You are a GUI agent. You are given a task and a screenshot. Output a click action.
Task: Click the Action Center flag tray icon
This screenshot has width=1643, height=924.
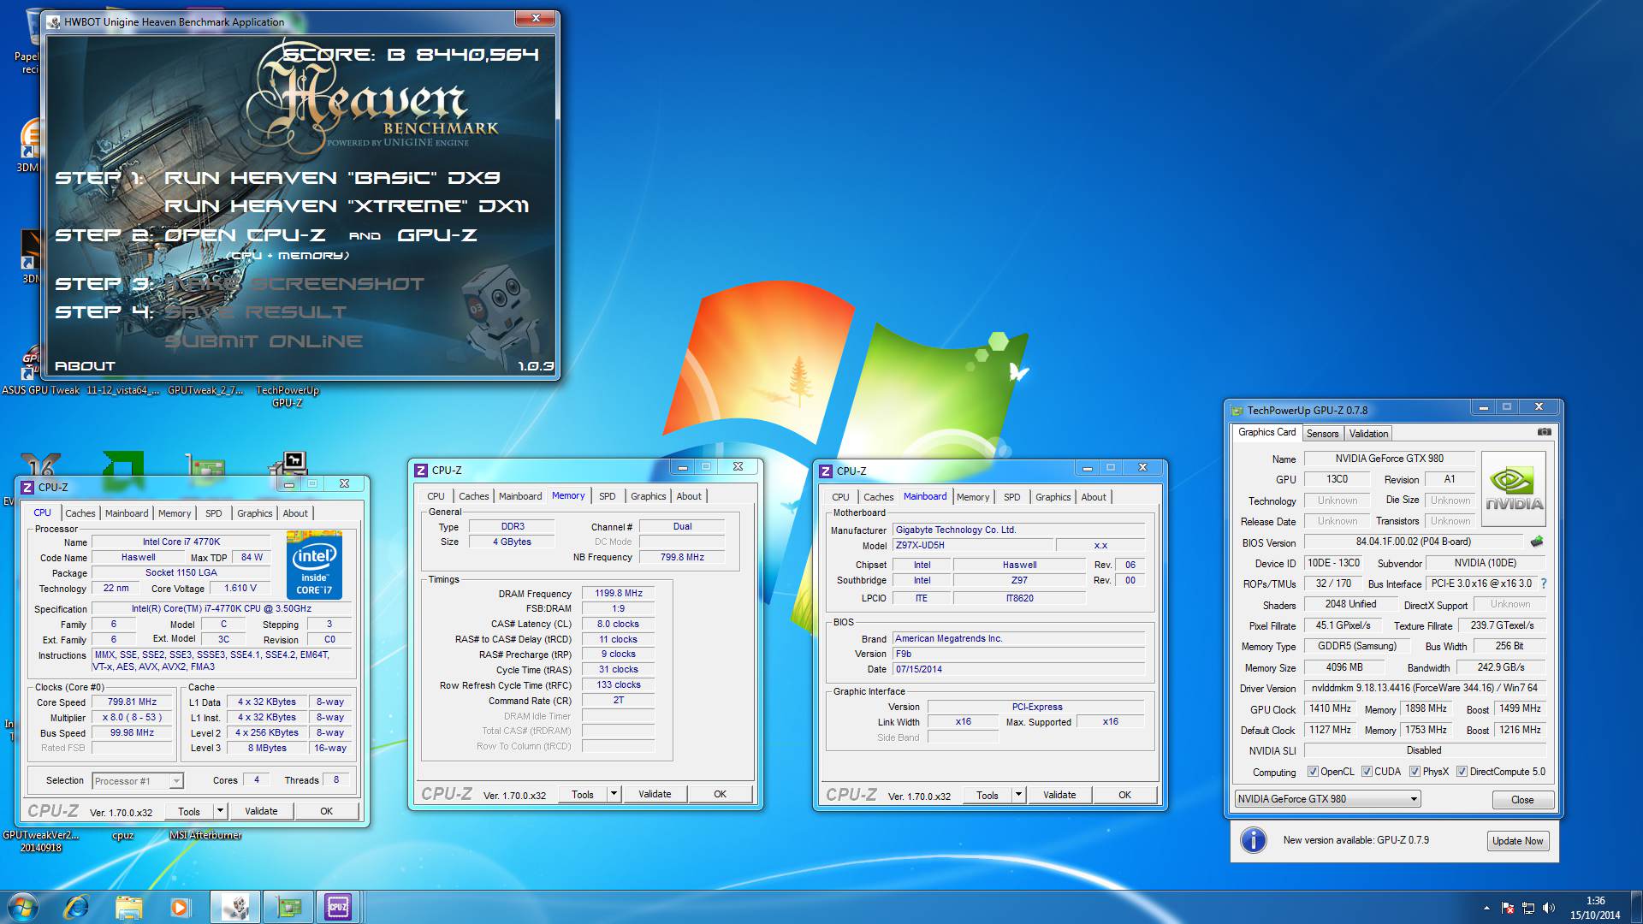pos(1508,908)
